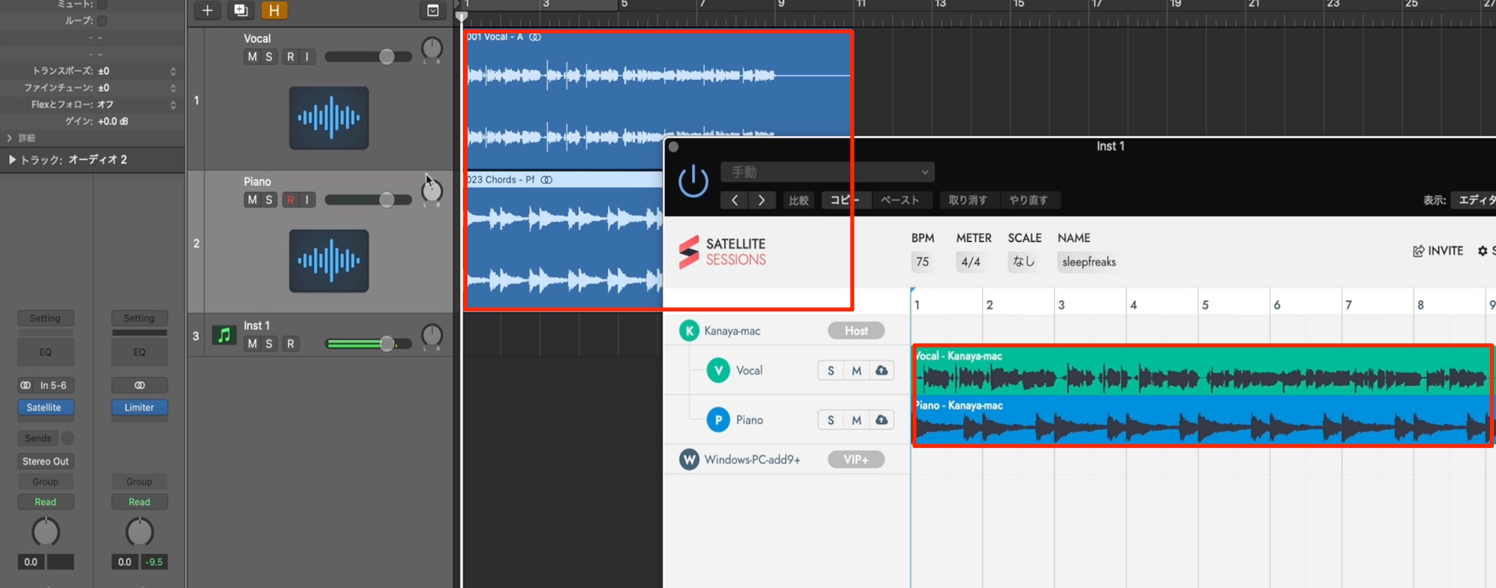Open the METER 4/4 selector
The image size is (1496, 588).
(x=971, y=262)
